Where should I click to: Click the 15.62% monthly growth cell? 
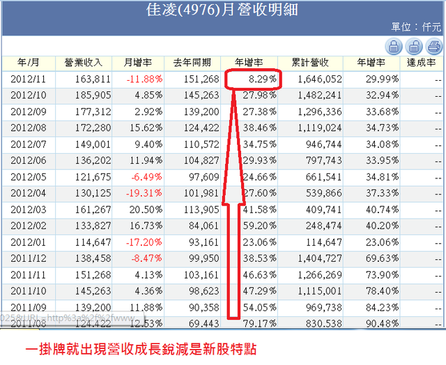tap(146, 128)
